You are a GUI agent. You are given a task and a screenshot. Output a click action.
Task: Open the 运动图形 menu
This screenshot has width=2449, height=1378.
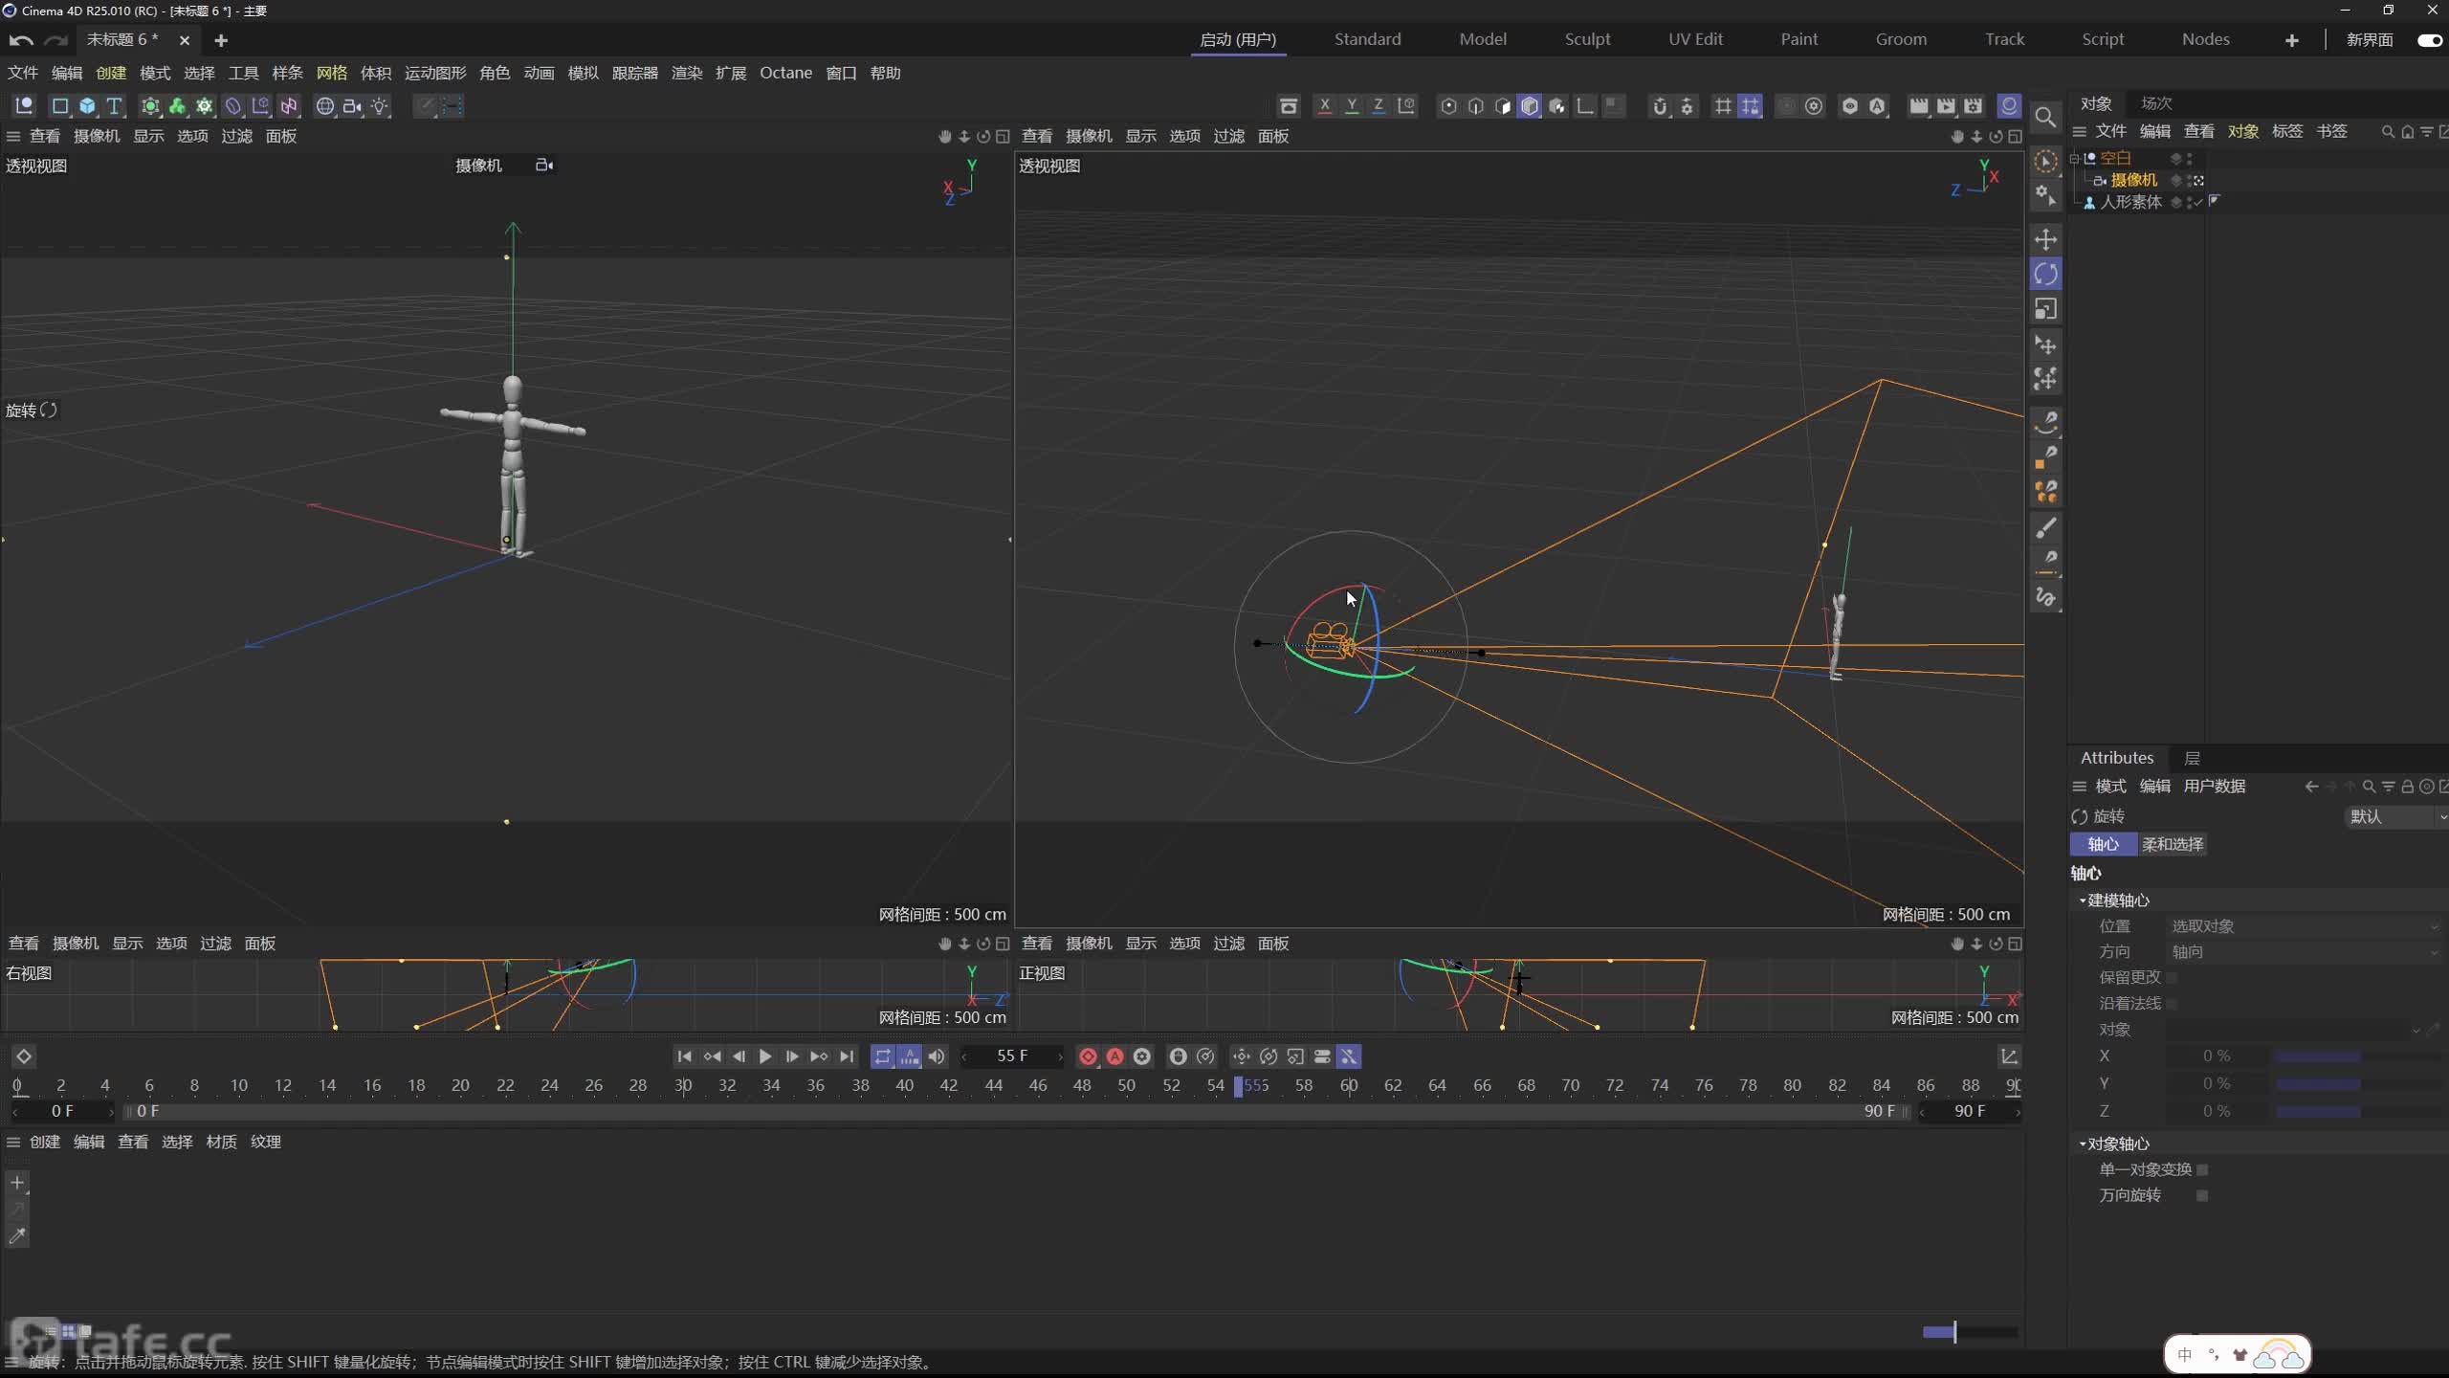435,73
